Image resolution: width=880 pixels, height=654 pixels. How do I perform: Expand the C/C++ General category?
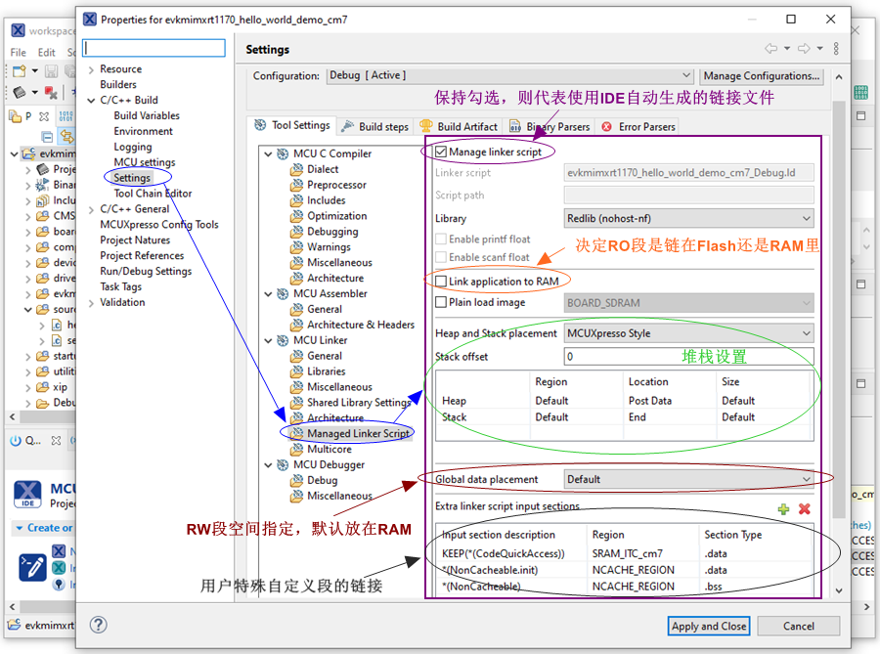[x=91, y=210]
